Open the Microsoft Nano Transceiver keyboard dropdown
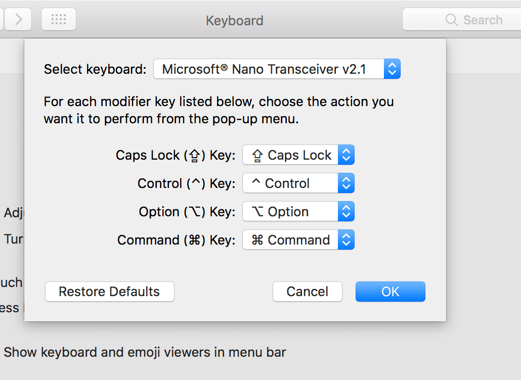The image size is (521, 380). [269, 69]
